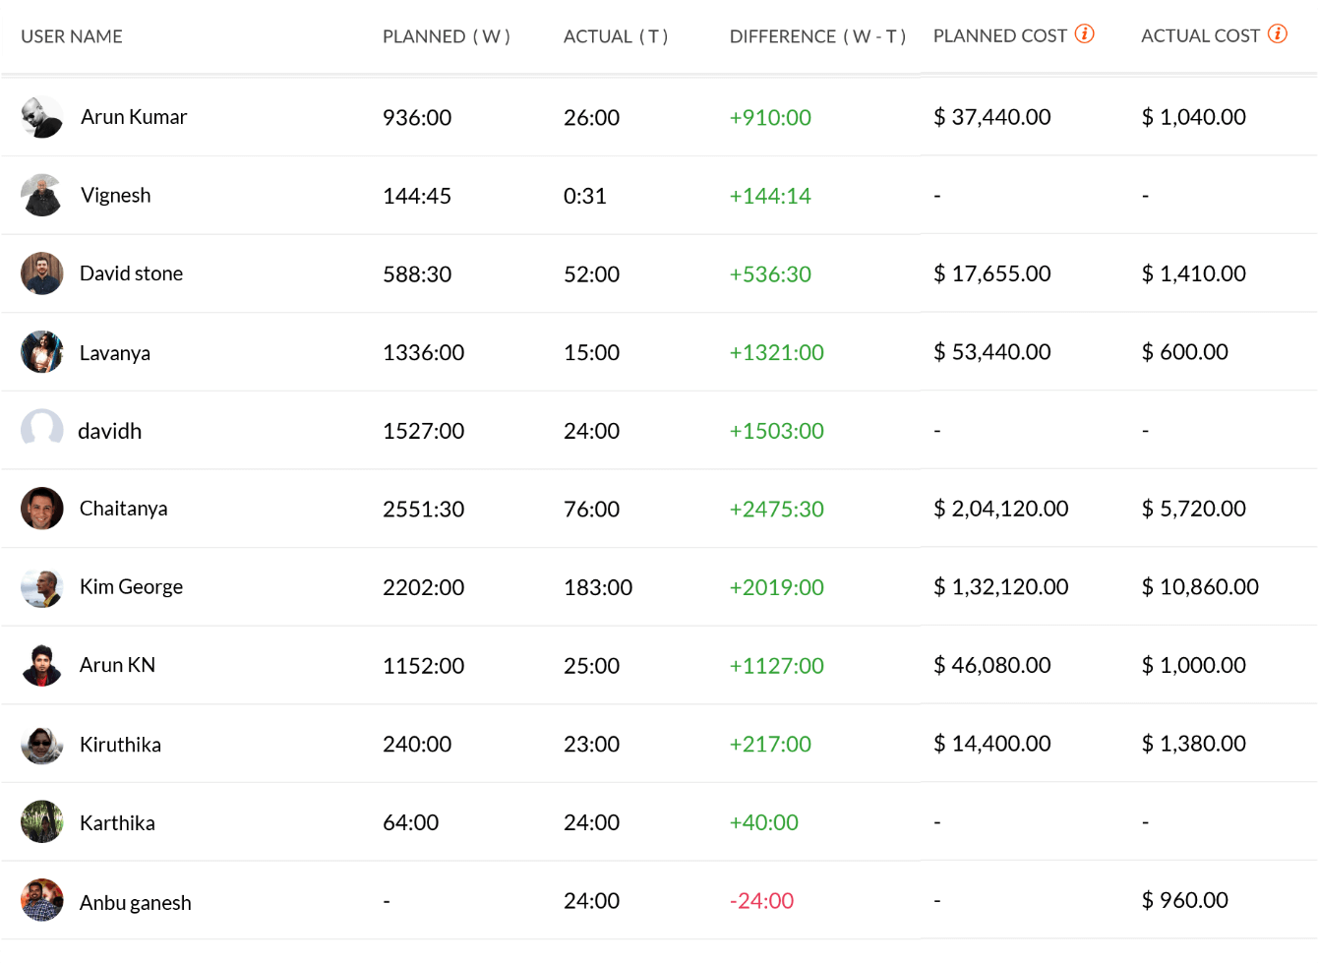The width and height of the screenshot is (1318, 965).
Task: Click Karthika's profile picture
Action: click(x=41, y=821)
